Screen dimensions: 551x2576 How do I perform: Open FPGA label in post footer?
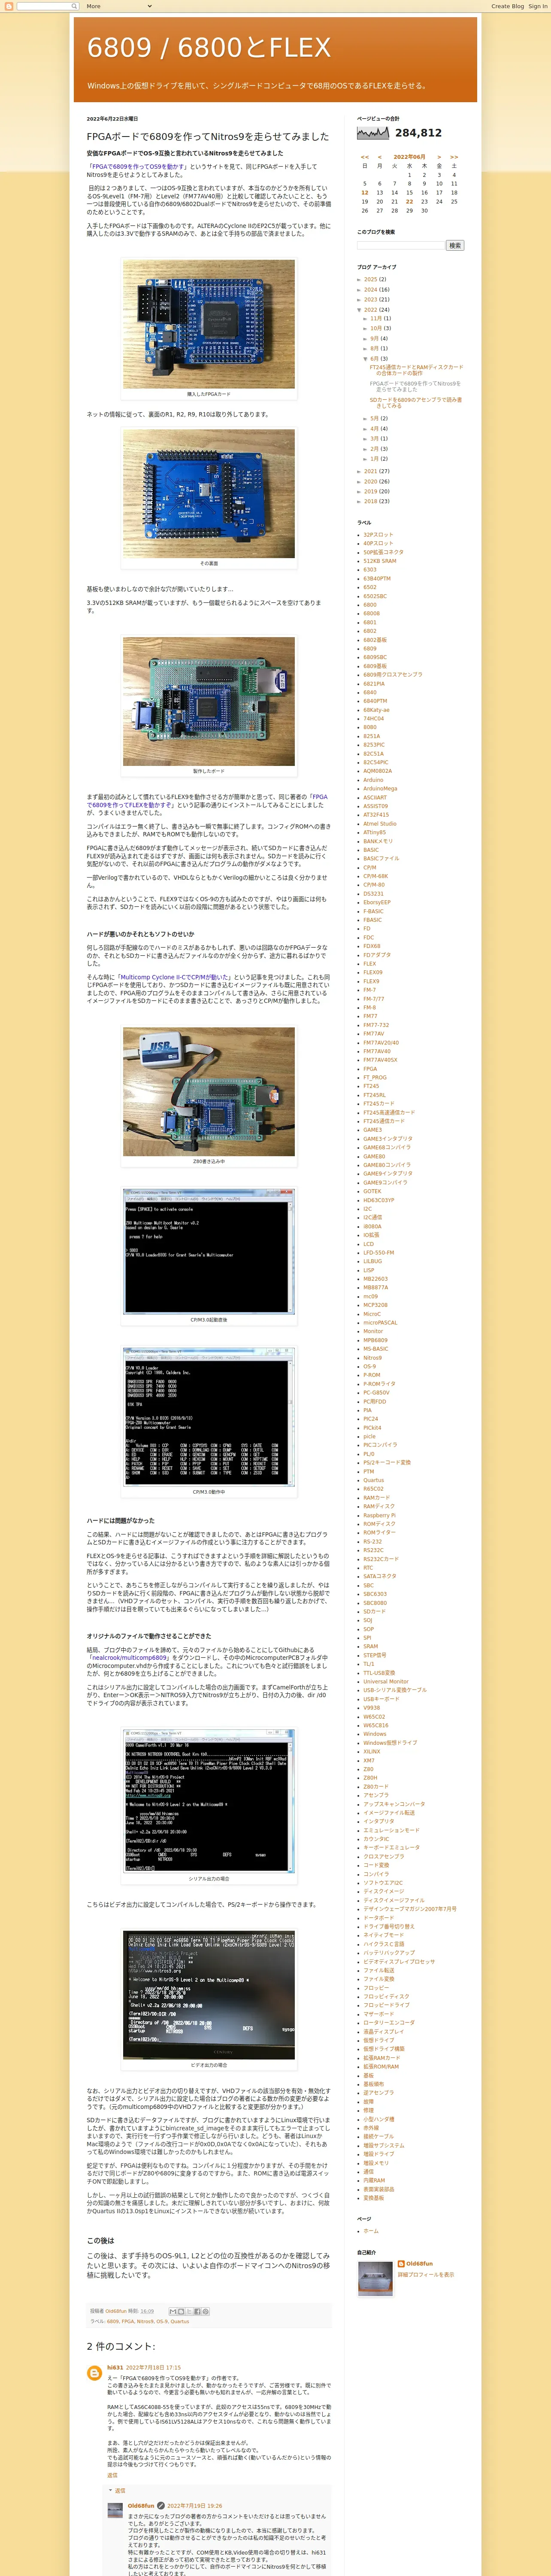[128, 2321]
